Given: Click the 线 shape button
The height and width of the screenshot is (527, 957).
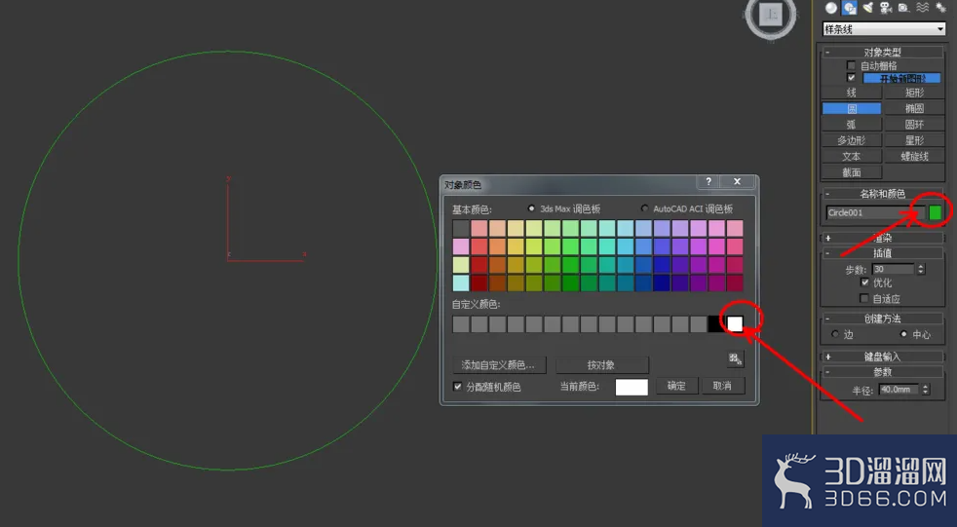Looking at the screenshot, I should pos(852,93).
